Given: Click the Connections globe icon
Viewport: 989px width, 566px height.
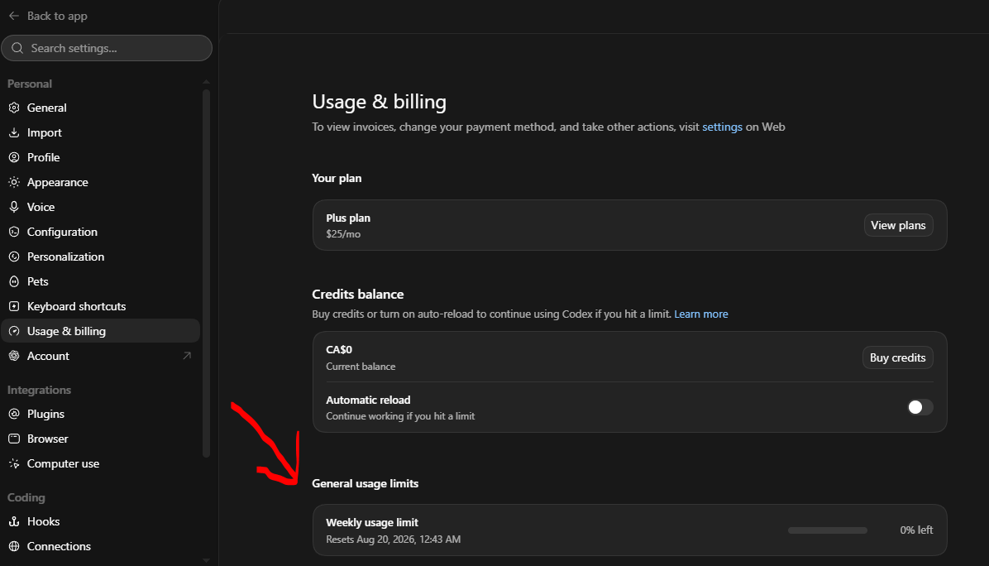Looking at the screenshot, I should 14,546.
